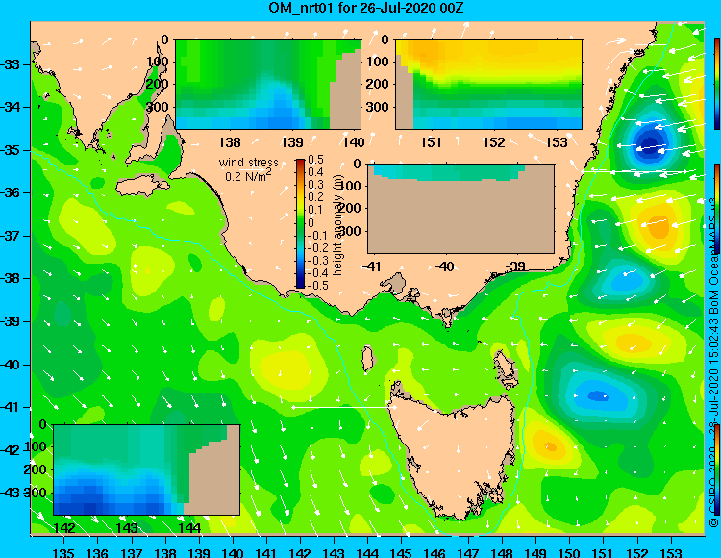Click the title 'OM_nrt01 for 26-Jul-2020 00Z'
Screen dimensions: 721x558
pos(366,8)
